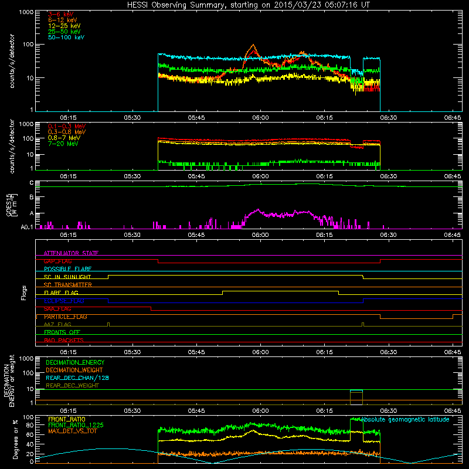The width and height of the screenshot is (469, 469).
Task: Click the HESSI Observing Summary title text
Action: click(249, 5)
